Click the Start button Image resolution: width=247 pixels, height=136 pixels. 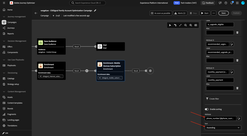coord(205,13)
